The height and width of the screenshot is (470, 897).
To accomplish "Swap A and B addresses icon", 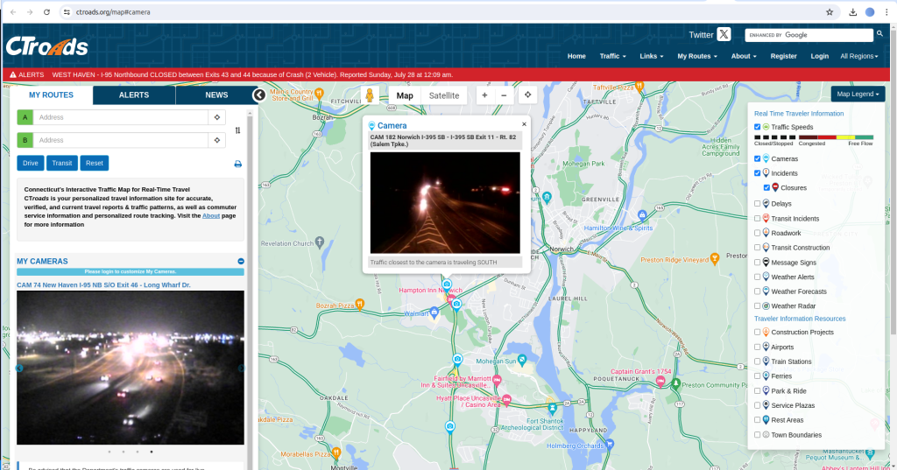I will point(237,130).
